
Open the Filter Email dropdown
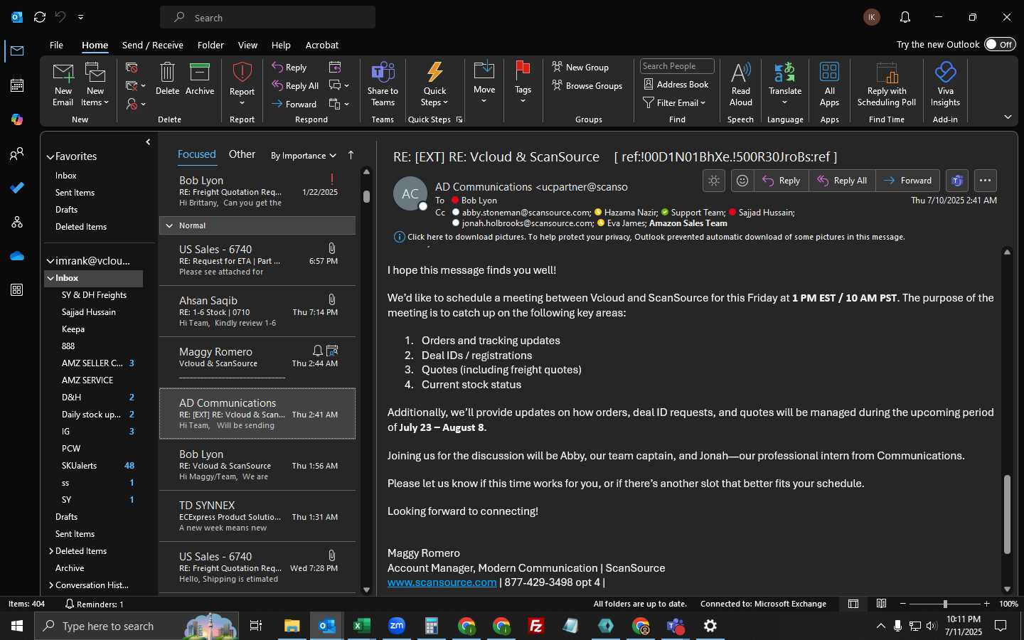[x=674, y=102]
